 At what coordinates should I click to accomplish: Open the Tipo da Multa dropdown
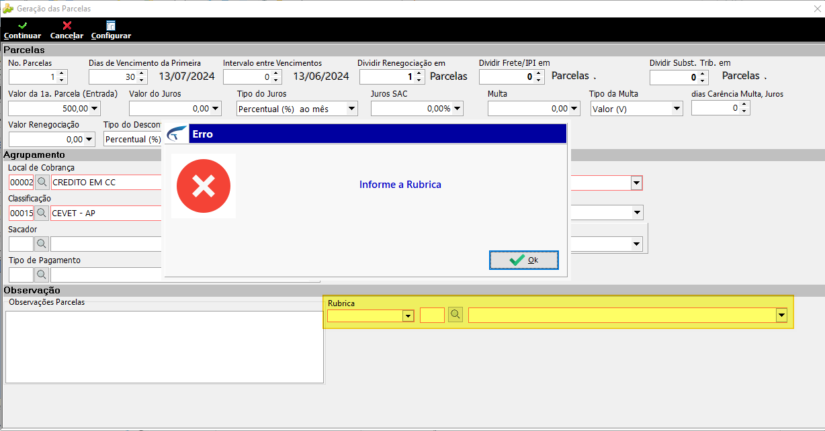tap(677, 108)
